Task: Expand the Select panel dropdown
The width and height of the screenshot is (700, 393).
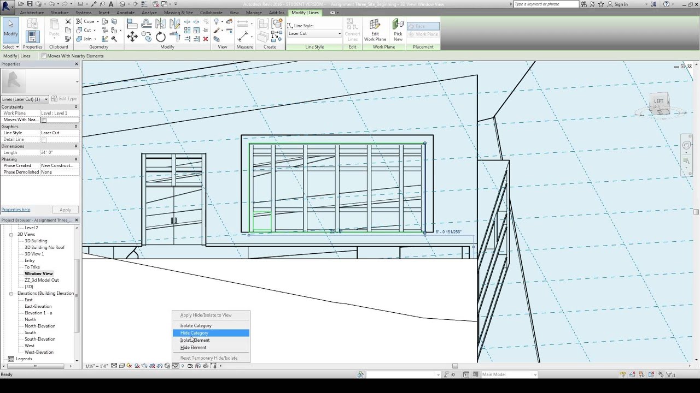Action: (11, 47)
